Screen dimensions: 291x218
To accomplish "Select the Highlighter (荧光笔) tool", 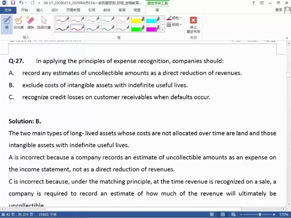I will (18, 23).
